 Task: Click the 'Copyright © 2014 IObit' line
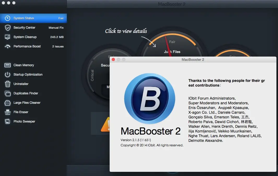(x=152, y=145)
